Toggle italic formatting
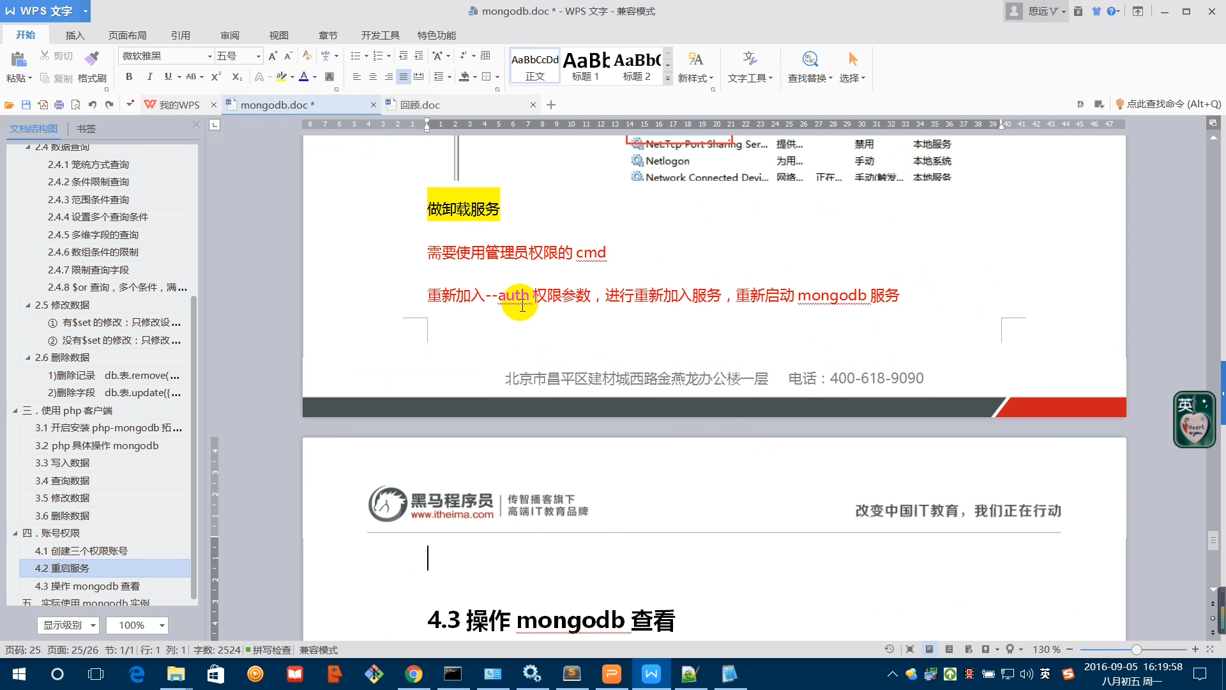Viewport: 1226px width, 690px height. 149,77
